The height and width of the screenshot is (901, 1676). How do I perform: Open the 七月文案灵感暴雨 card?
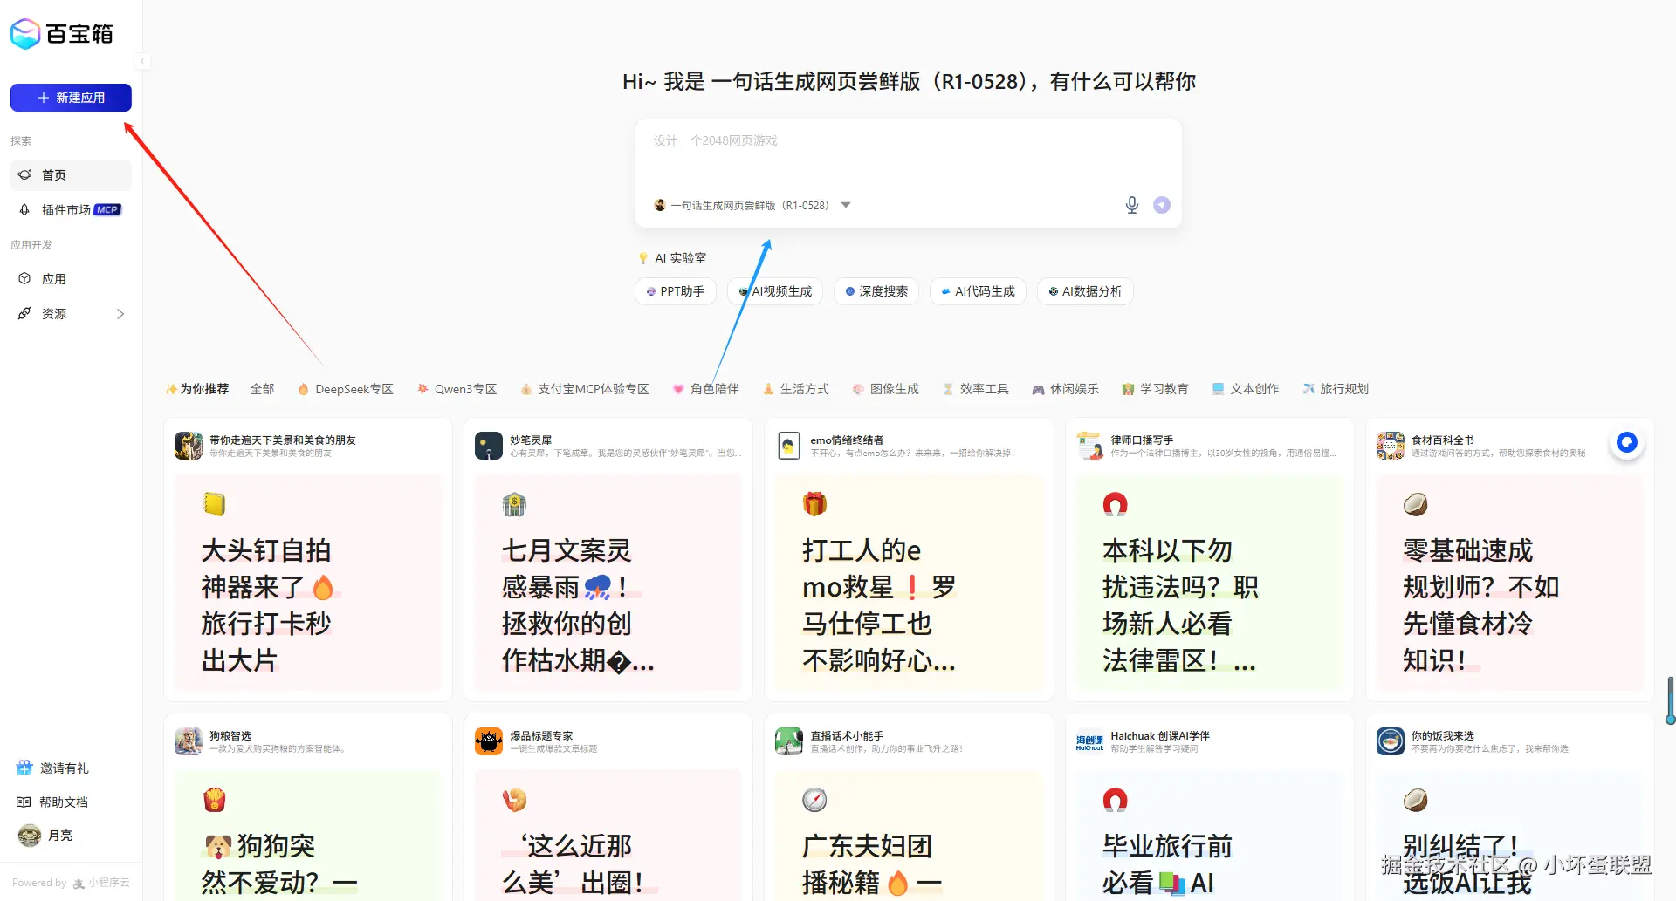tap(608, 583)
